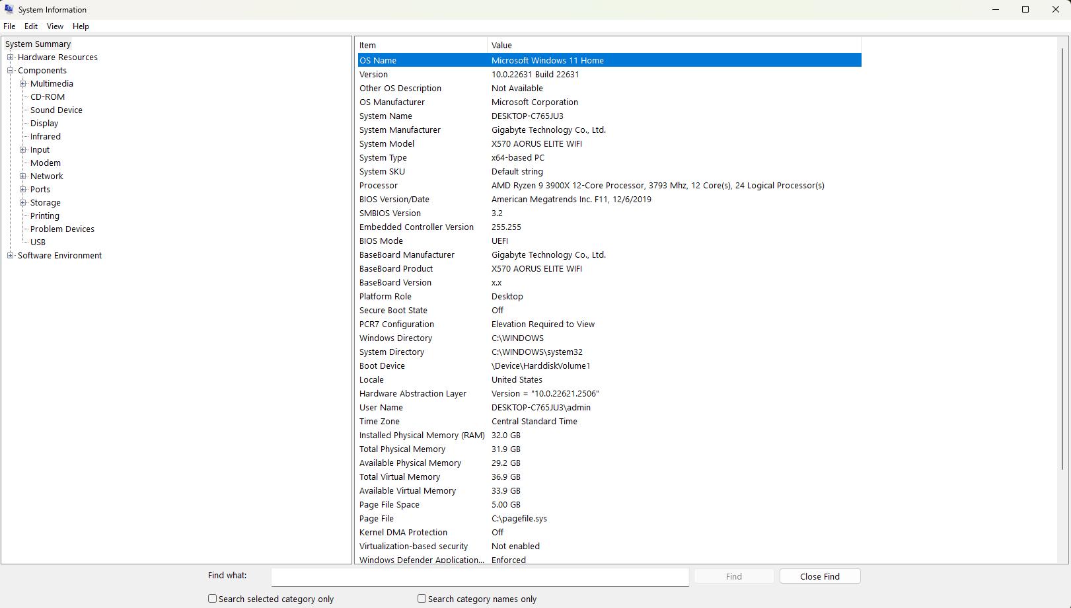Select the Printing tree item
This screenshot has width=1071, height=608.
coord(45,216)
